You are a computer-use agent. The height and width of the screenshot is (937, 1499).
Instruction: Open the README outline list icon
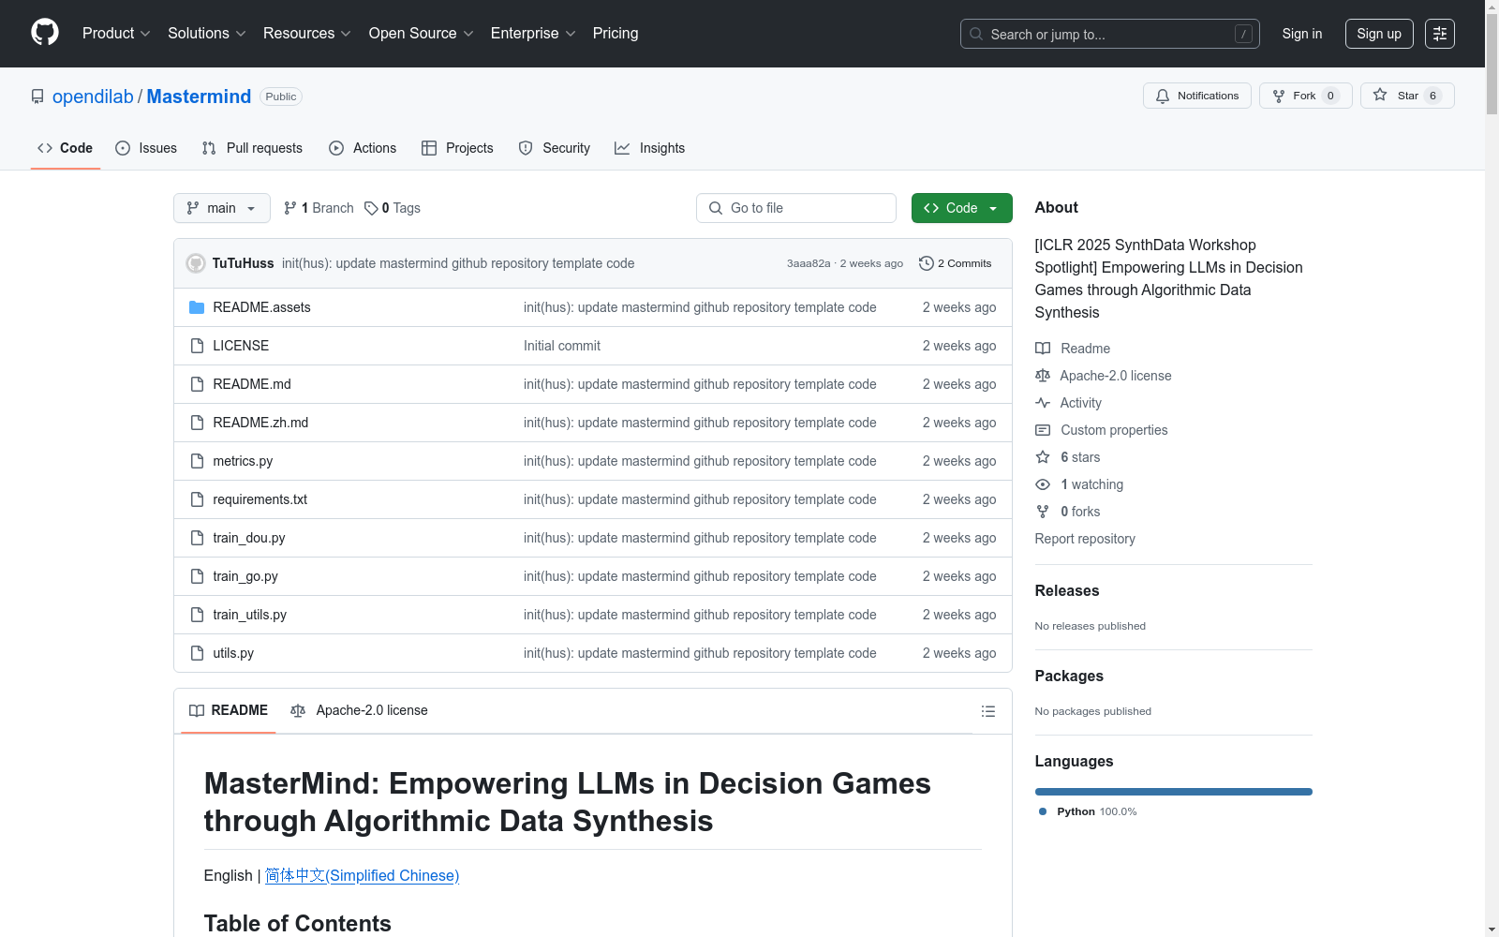point(987,711)
